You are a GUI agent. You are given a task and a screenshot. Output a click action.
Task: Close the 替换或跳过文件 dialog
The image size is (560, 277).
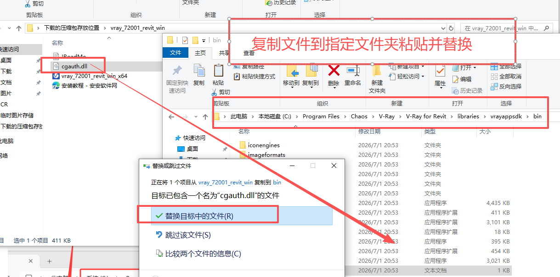[334, 166]
